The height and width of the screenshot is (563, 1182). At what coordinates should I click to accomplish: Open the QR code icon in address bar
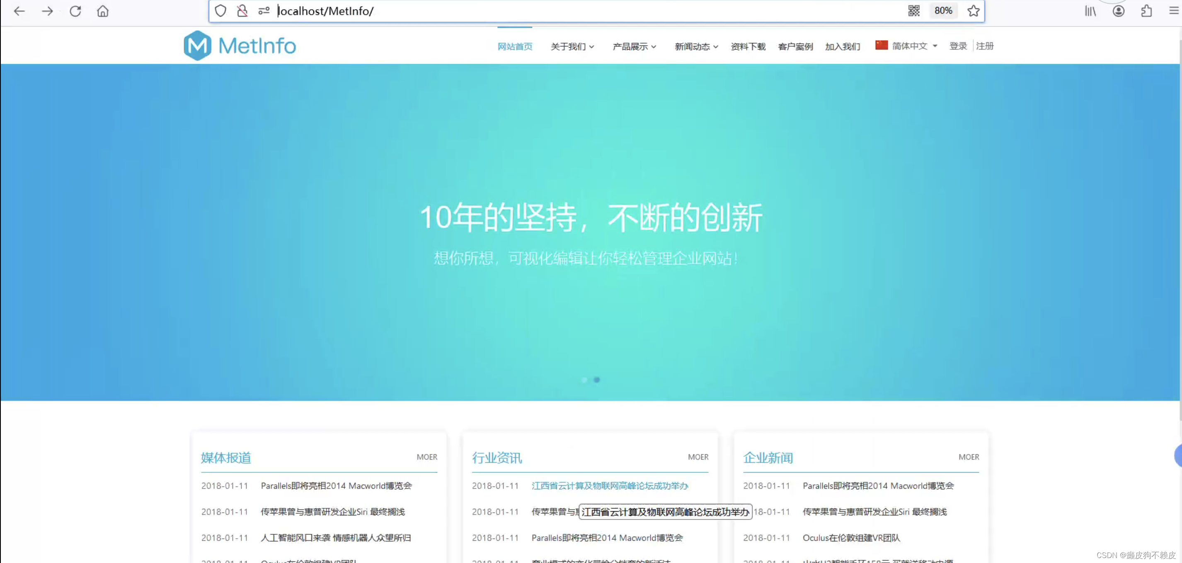coord(913,11)
